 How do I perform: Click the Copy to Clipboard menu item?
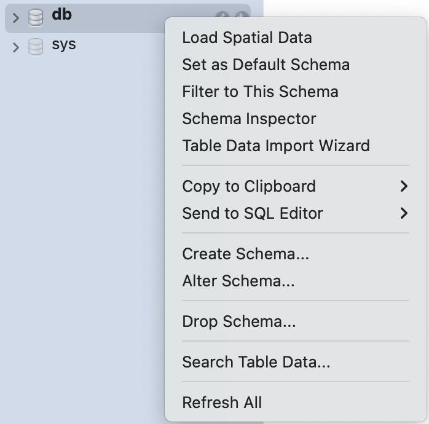coord(296,186)
